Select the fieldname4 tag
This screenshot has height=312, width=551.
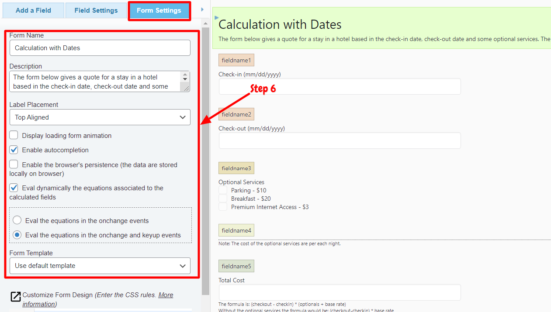coord(236,230)
